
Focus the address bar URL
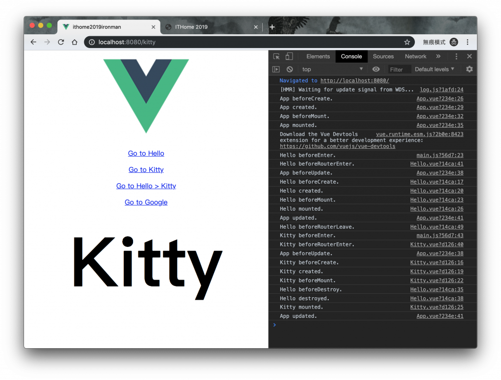click(x=127, y=42)
